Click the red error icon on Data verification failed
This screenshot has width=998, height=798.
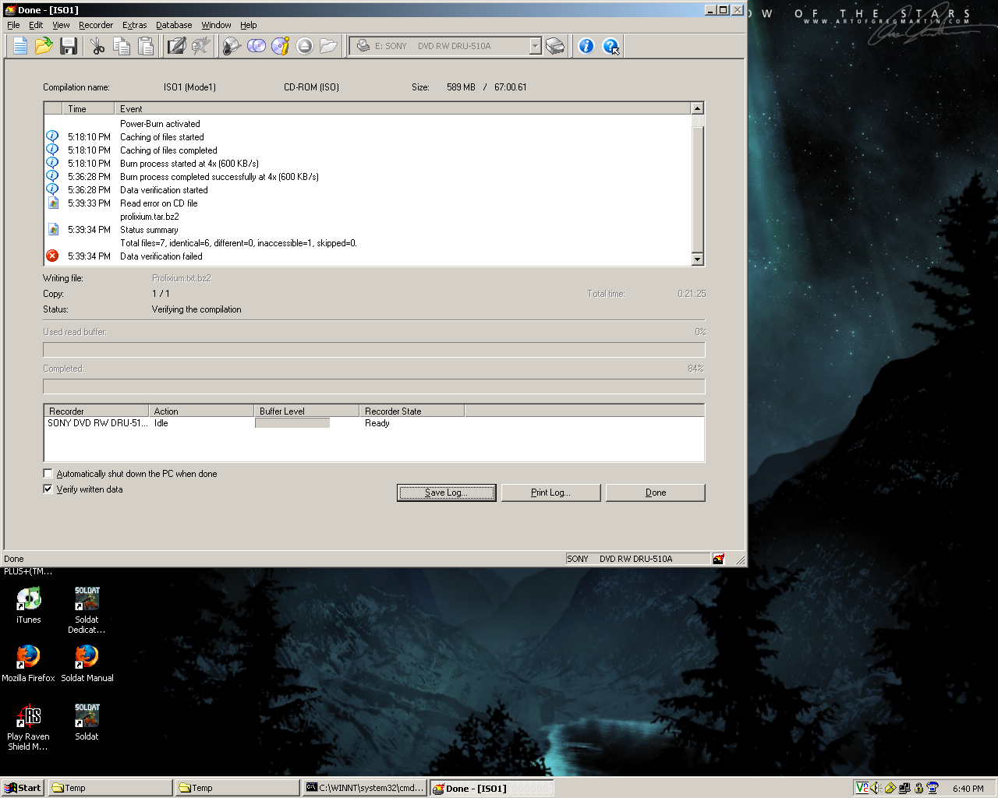[52, 256]
